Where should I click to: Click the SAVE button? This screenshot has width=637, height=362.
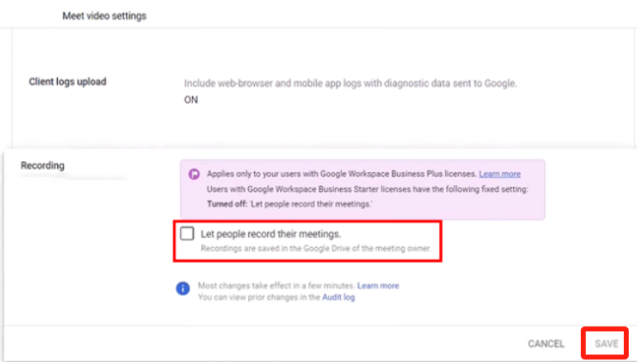click(606, 344)
